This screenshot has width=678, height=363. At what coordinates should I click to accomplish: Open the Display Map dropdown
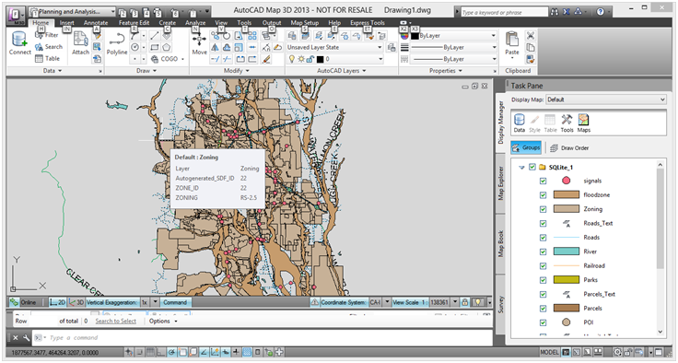point(606,100)
